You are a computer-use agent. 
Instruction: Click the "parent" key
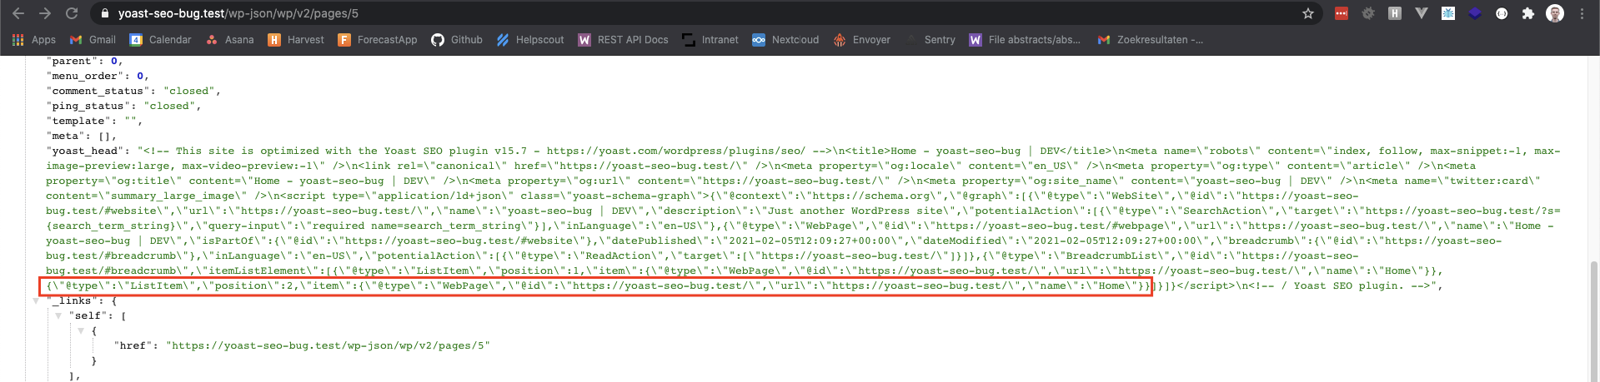pos(72,61)
